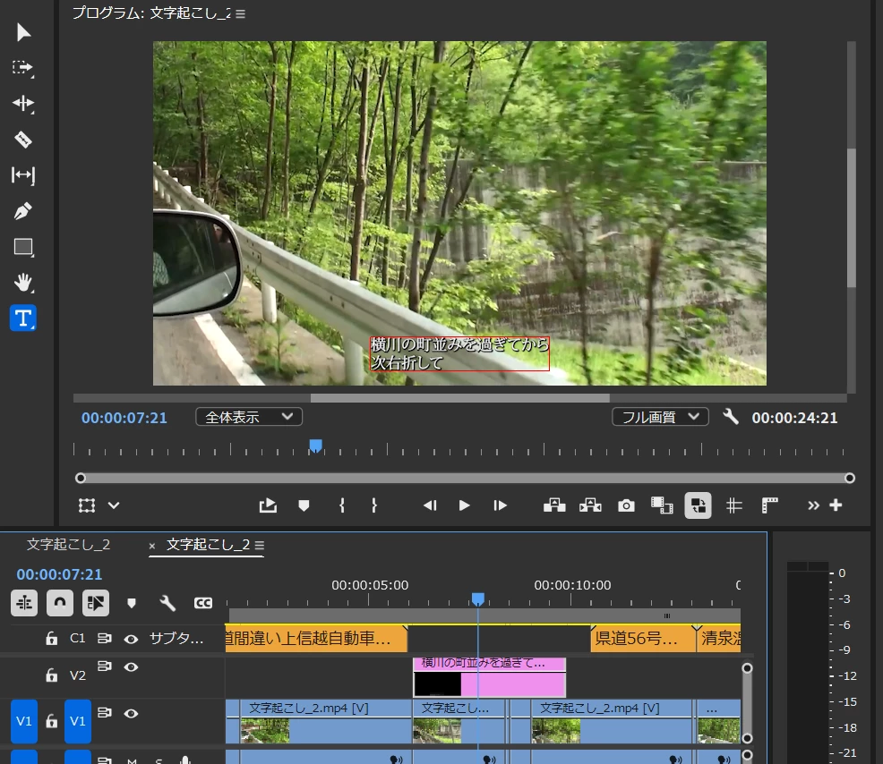Viewport: 883px width, 764px height.
Task: Open the 全体表示 zoom level dropdown
Action: (249, 417)
